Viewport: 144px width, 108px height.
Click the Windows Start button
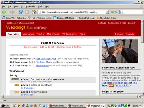click(x=5, y=106)
